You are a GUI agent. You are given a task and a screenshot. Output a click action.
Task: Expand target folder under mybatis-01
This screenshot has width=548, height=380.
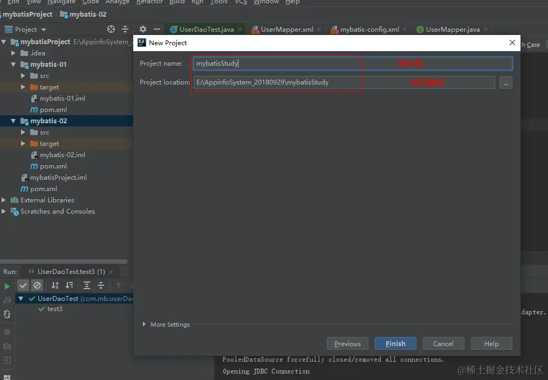pos(23,87)
